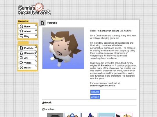Open the Characters page from sidebar
Viewport: 157px width, 117px height.
[27, 53]
